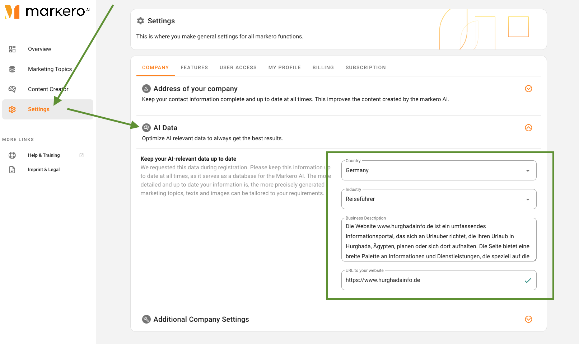Screen dimensions: 579x344
Task: Click 'Optimize AI relevant data' description text
Action: coord(213,138)
